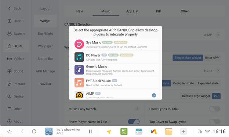Open About info icon
The width and height of the screenshot is (229, 137).
tap(10, 121)
